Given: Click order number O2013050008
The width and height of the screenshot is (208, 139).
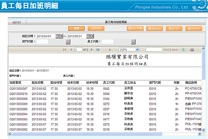Looking at the screenshot, I should tap(18, 99).
